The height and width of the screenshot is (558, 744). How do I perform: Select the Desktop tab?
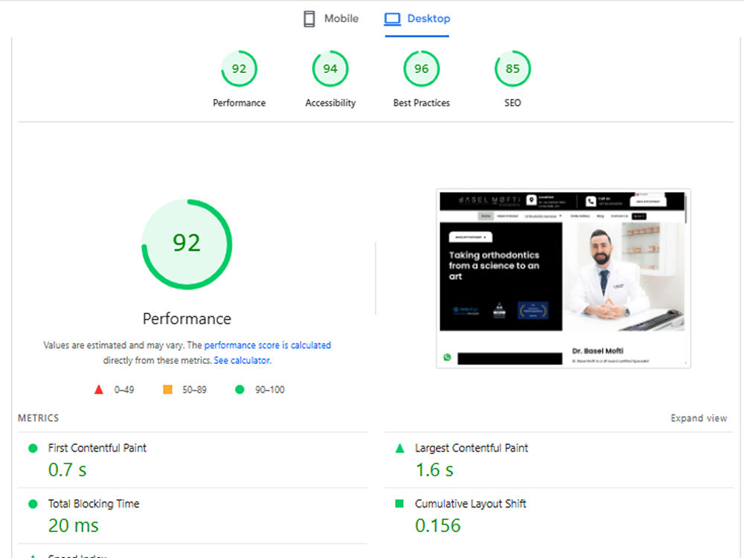417,19
